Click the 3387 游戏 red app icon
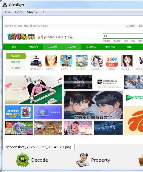 112,61
